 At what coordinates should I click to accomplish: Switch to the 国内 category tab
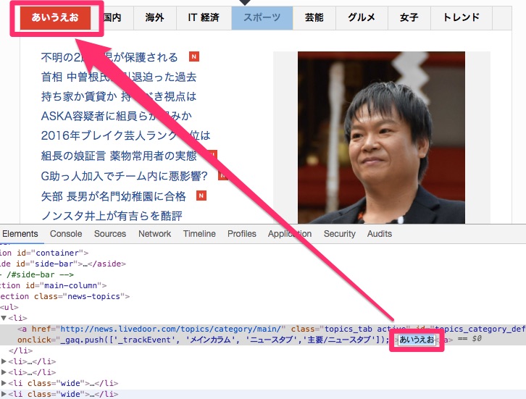pyautogui.click(x=112, y=18)
